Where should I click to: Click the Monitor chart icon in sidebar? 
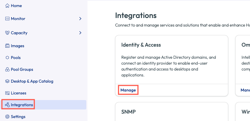(x=8, y=19)
